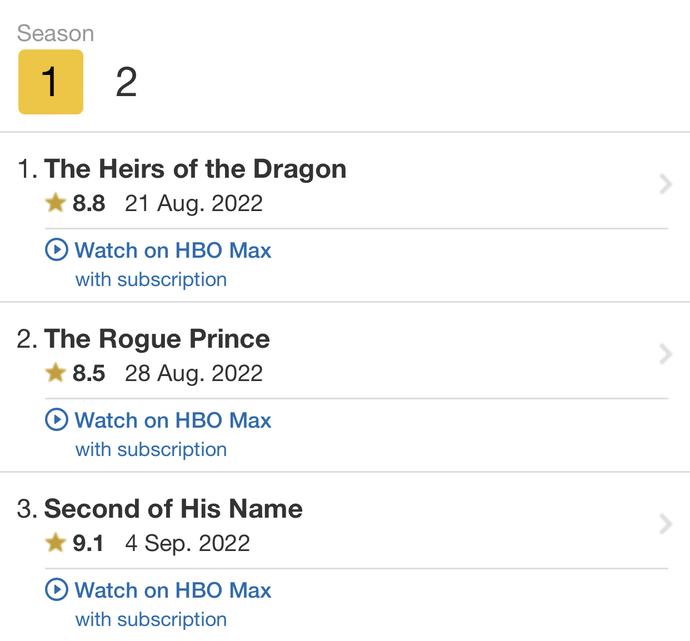Open The Heirs of the Dragon title
Image resolution: width=690 pixels, height=641 pixels.
click(195, 169)
